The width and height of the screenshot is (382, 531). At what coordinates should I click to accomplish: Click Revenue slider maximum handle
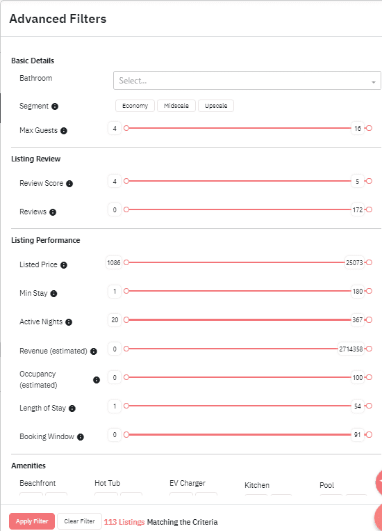[x=369, y=349]
